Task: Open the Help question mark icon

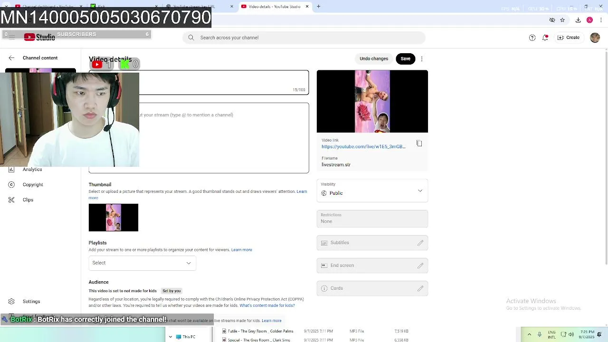Action: (532, 38)
